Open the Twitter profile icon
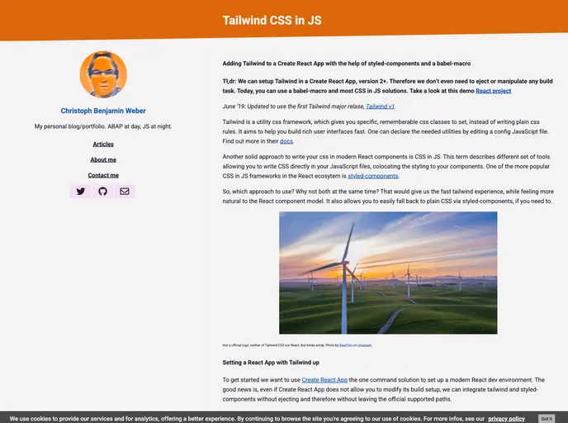Screen dimensions: 568x423 coord(80,191)
